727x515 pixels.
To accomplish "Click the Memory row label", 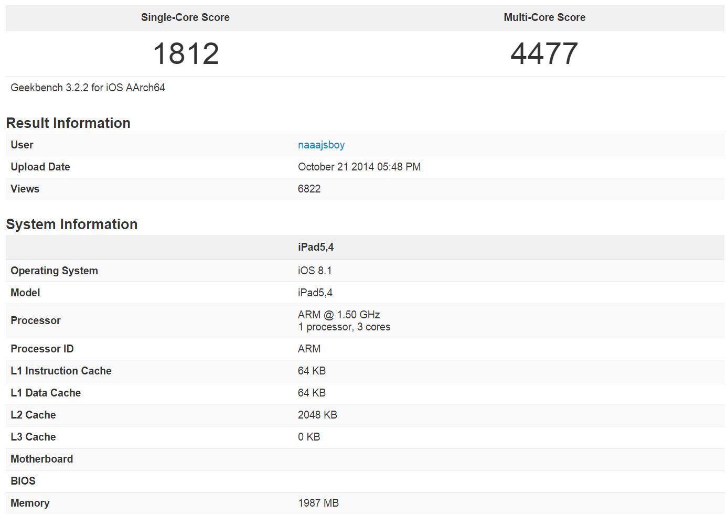I will [x=30, y=503].
